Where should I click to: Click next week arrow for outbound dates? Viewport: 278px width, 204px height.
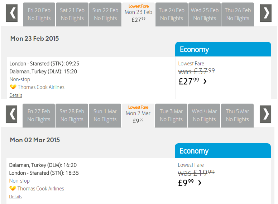266,13
